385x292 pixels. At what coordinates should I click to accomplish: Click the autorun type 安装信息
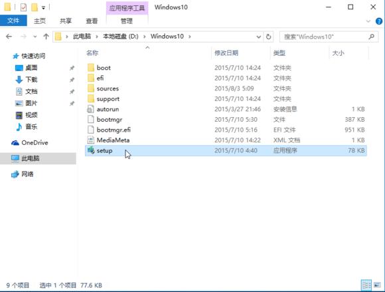(x=285, y=109)
